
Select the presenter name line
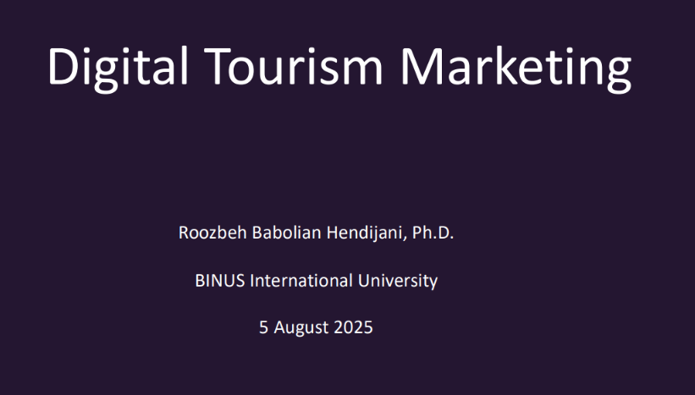tap(316, 233)
